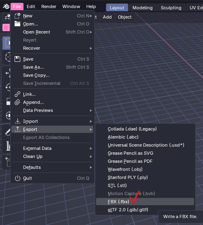Screen dimensions: 203x225
Task: Export as STL (.stl)
Action: tap(145, 185)
